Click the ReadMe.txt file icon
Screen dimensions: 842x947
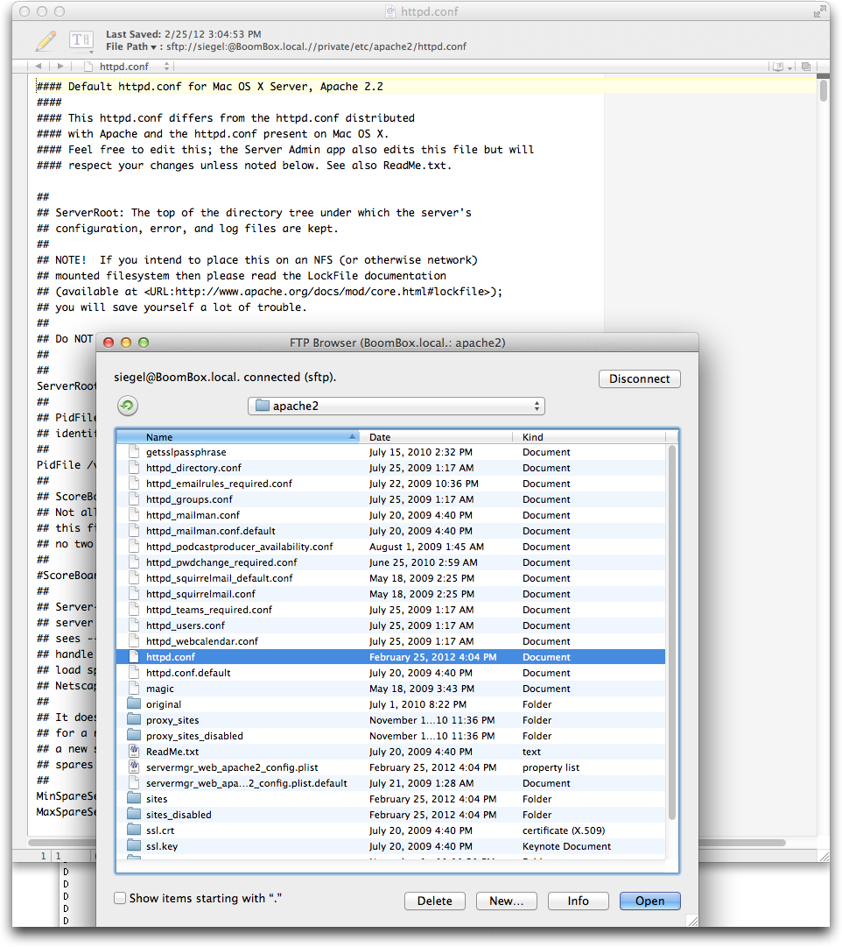click(x=134, y=752)
